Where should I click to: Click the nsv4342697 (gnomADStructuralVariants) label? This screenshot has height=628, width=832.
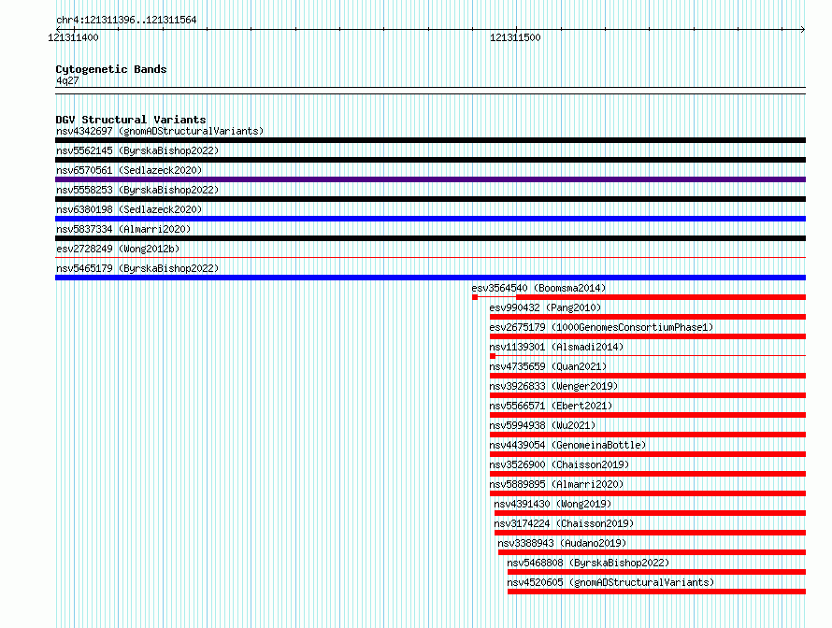[x=160, y=131]
